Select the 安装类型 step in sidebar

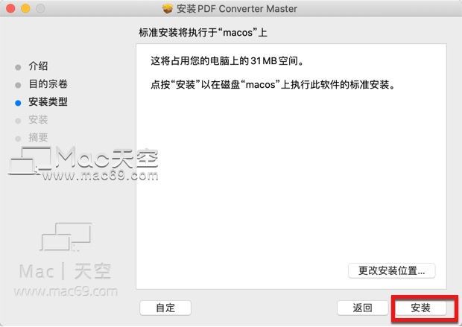48,102
